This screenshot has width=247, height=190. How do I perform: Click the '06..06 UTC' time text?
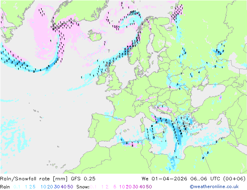tap(205, 179)
